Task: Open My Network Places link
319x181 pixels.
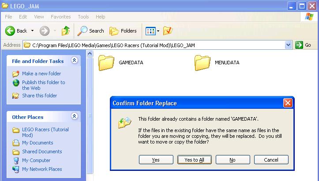Action: pyautogui.click(x=42, y=169)
